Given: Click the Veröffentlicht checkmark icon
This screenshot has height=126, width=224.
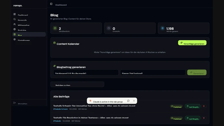Looking at the screenshot, I should tap(55, 28).
